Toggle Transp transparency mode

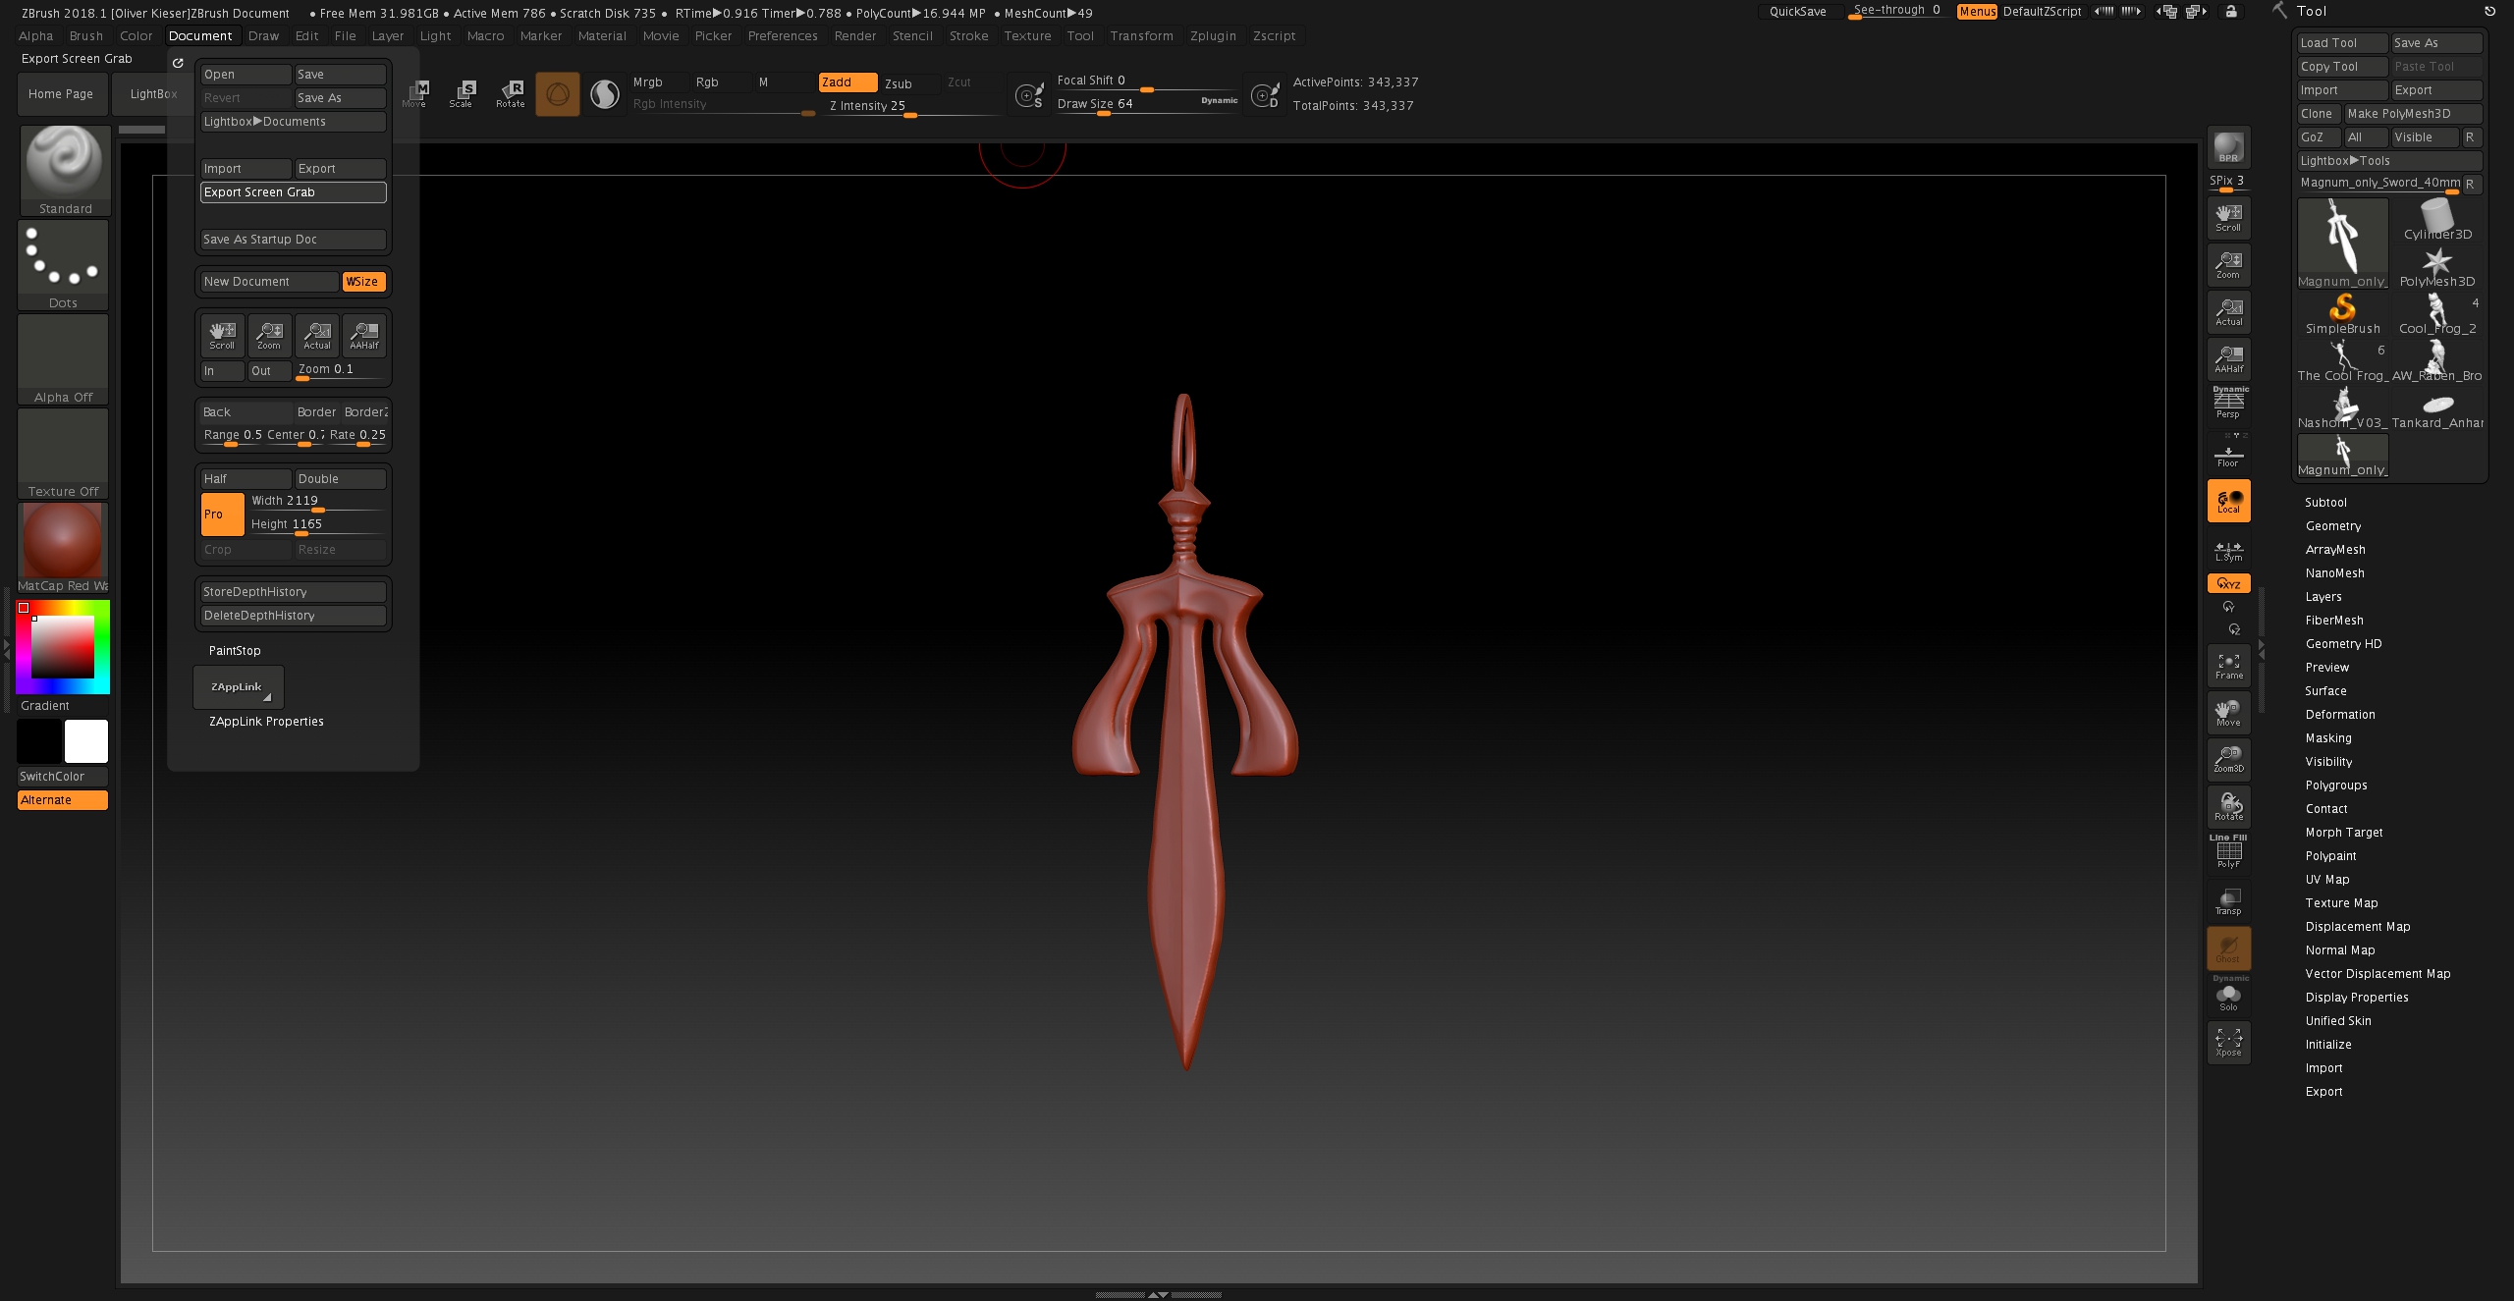tap(2228, 901)
